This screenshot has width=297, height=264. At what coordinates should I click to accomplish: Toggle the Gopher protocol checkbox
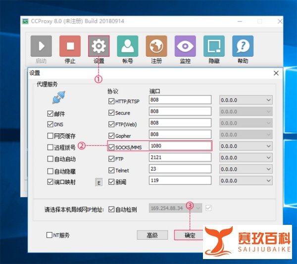pos(111,136)
